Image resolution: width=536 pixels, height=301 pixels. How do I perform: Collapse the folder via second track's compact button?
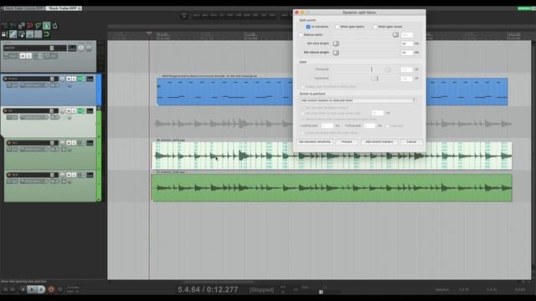click(99, 108)
